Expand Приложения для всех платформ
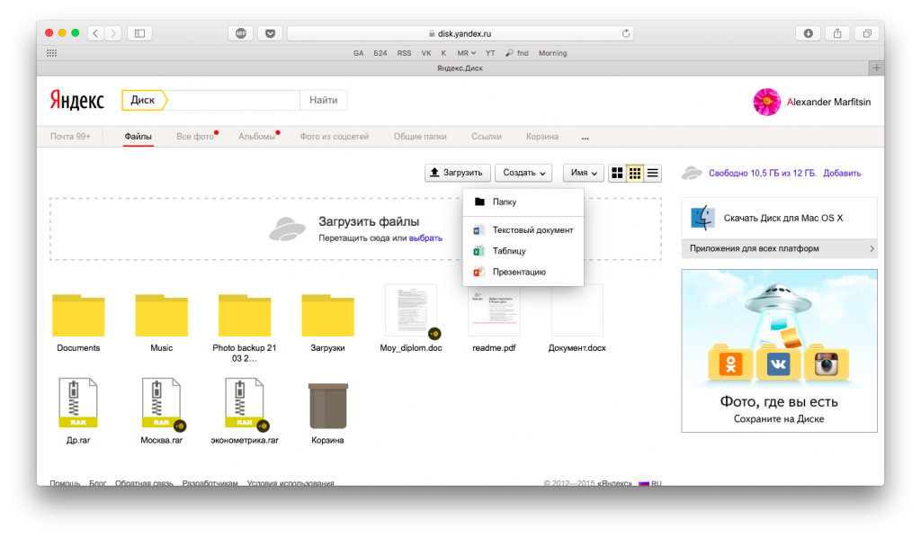Viewport: 921px width, 538px height. (x=779, y=248)
